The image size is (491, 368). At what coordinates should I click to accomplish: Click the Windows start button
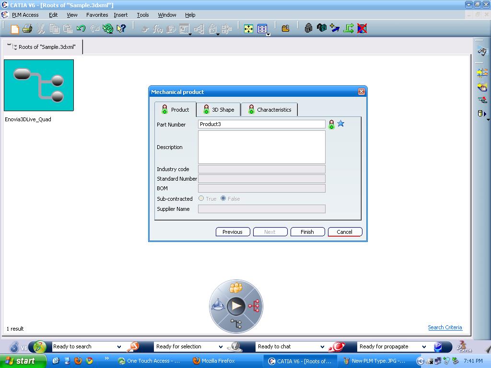point(23,361)
